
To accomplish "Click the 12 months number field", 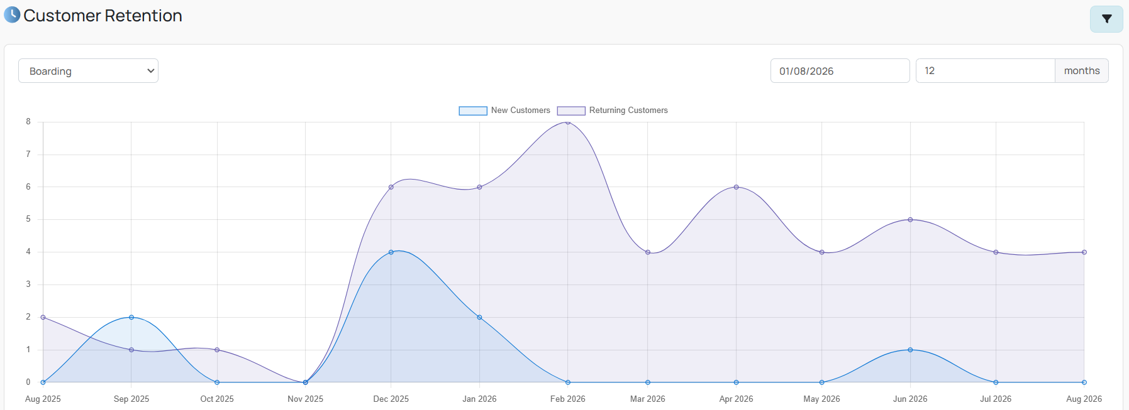I will tap(985, 71).
